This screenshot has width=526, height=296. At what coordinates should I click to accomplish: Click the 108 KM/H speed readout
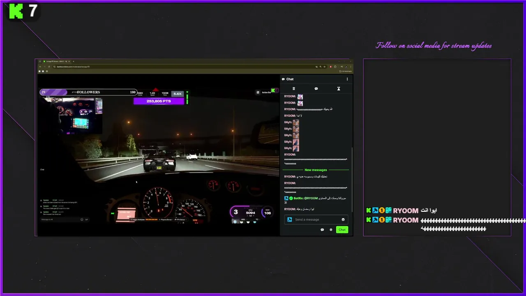click(268, 212)
